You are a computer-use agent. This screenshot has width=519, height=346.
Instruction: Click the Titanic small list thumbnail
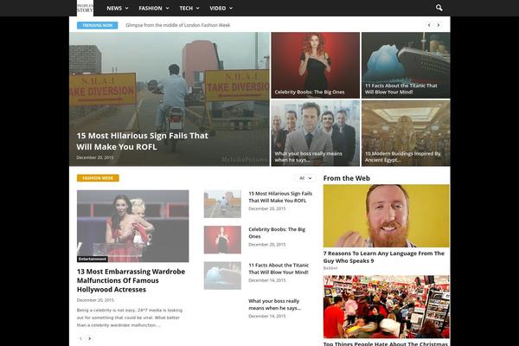tap(222, 275)
